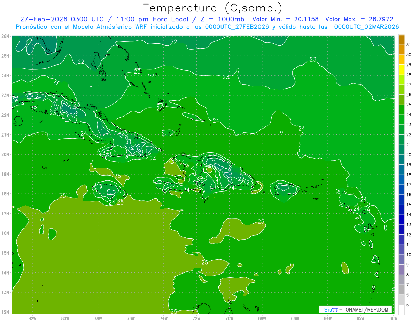The height and width of the screenshot is (323, 418).
Task: Click the 25N latitude axis label
Action: tap(5, 56)
